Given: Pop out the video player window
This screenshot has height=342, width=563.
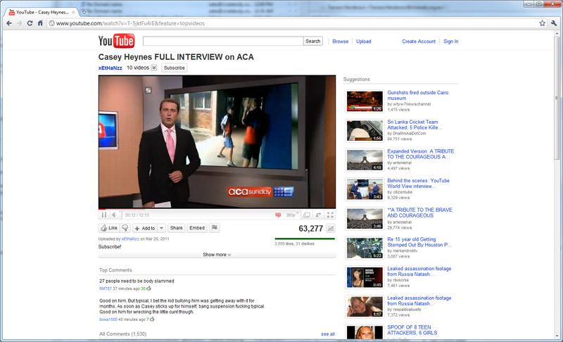Looking at the screenshot, I should (318, 215).
